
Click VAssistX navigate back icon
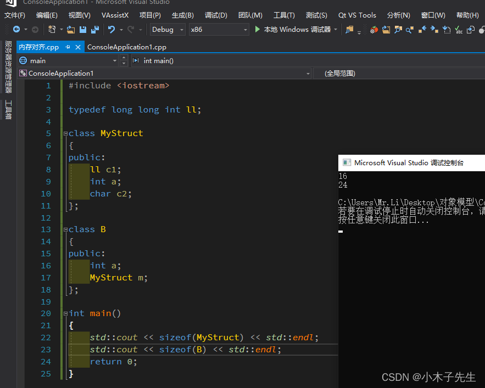[422, 30]
